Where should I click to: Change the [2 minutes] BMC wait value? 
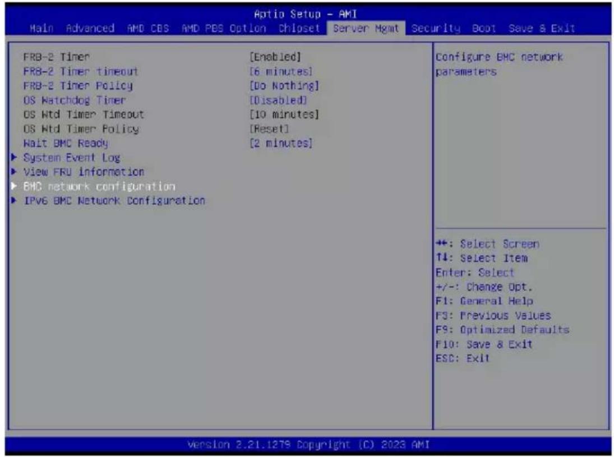point(281,144)
